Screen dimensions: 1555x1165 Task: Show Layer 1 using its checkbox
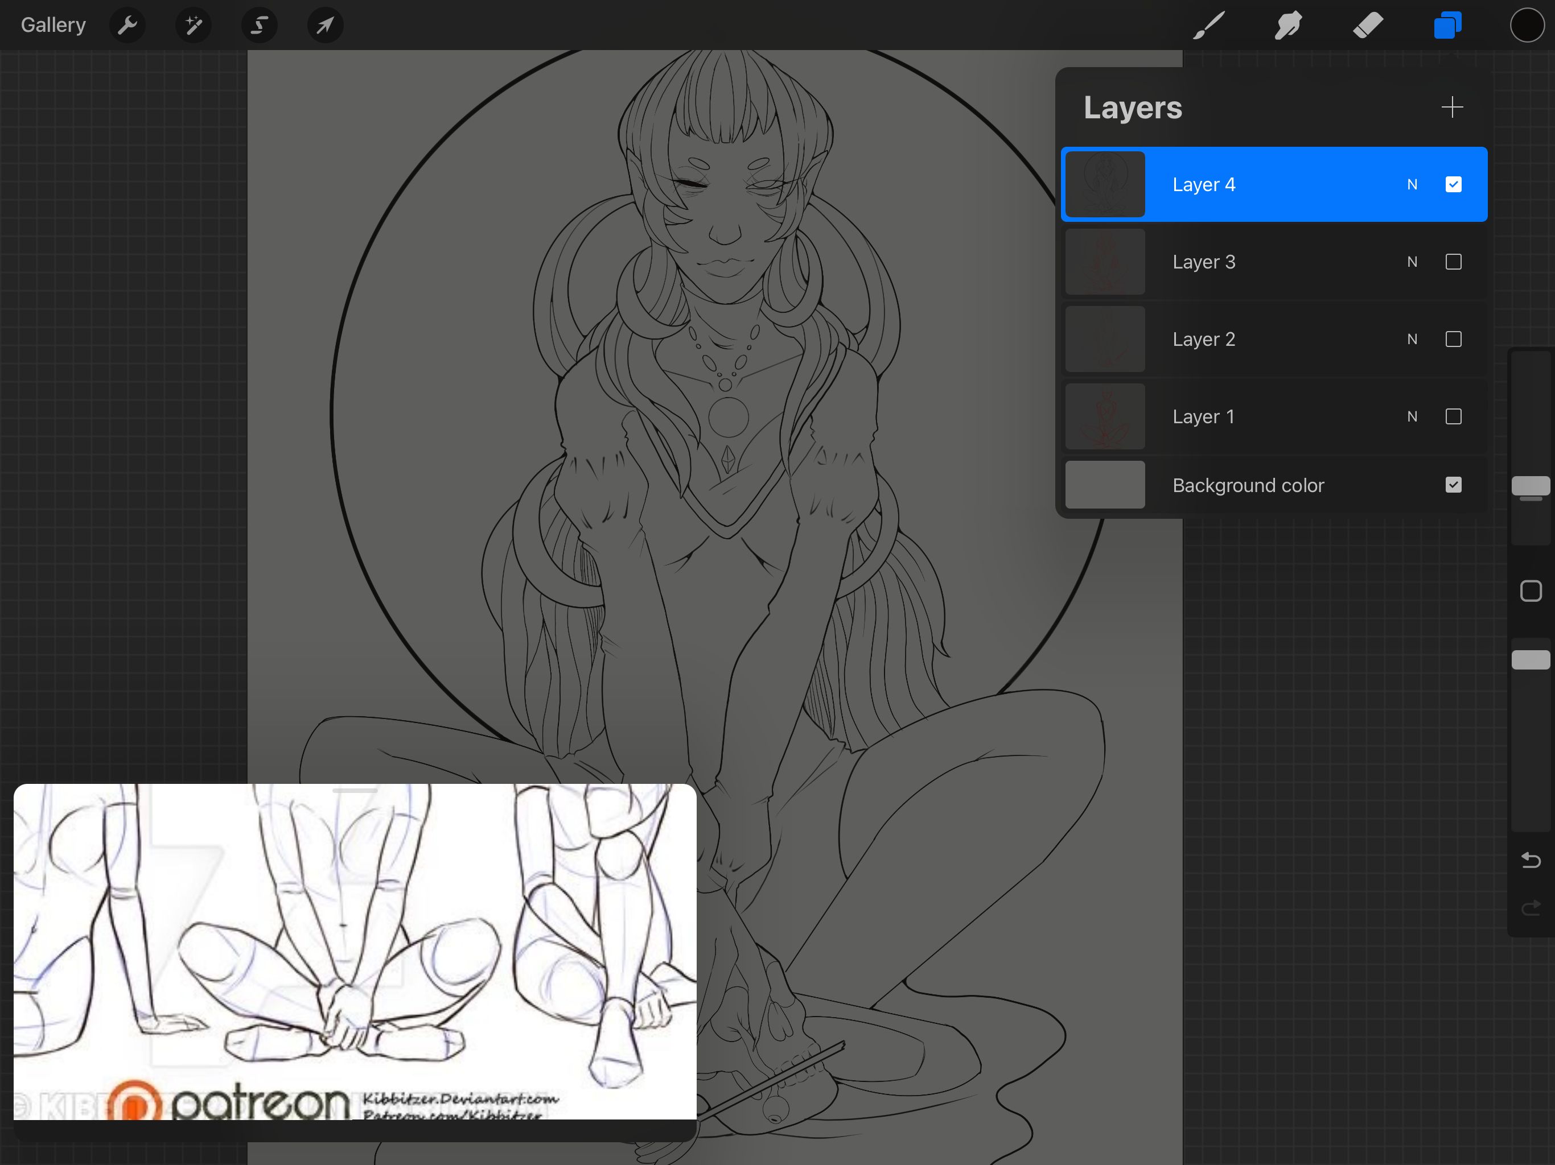[1453, 416]
